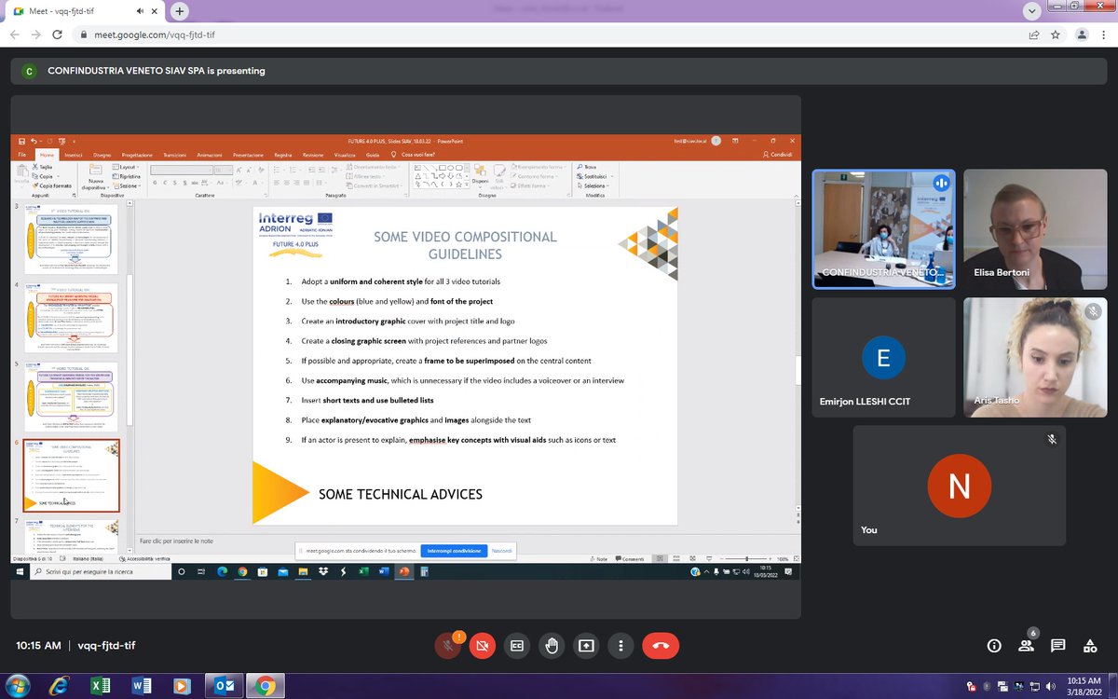Turn on the camera in Meet
The width and height of the screenshot is (1118, 699).
click(x=482, y=645)
